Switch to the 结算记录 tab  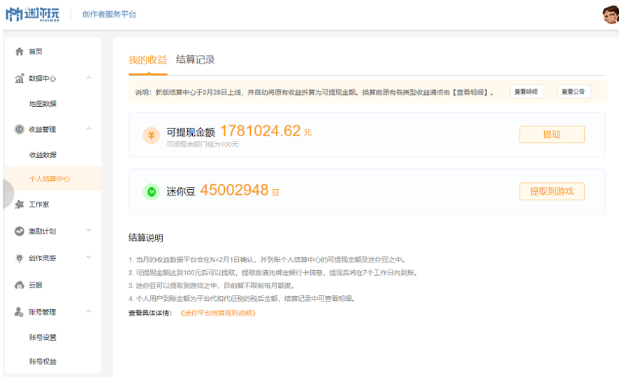196,60
